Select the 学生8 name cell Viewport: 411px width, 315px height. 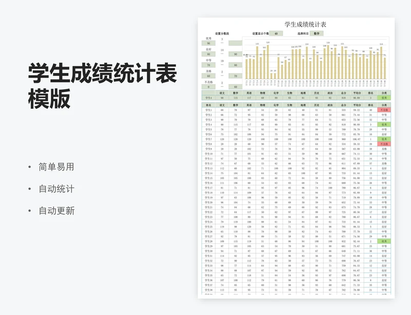[209, 144]
